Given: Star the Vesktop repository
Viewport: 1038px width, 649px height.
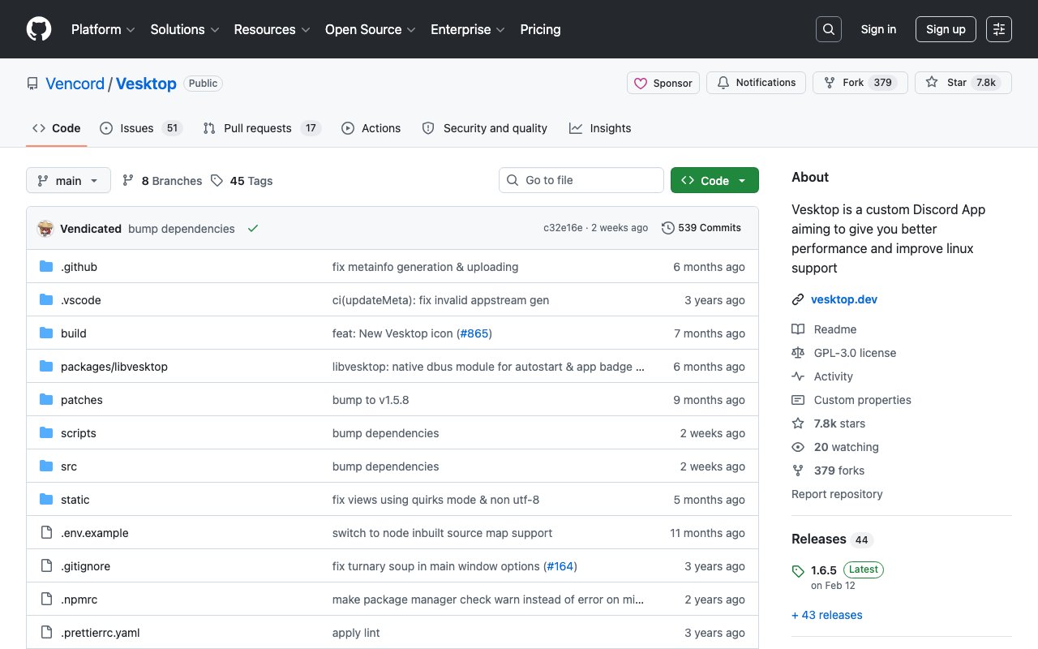Looking at the screenshot, I should pyautogui.click(x=963, y=83).
